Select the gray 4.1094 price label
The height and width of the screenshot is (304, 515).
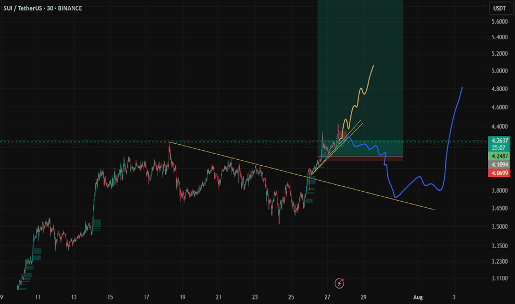pyautogui.click(x=499, y=165)
